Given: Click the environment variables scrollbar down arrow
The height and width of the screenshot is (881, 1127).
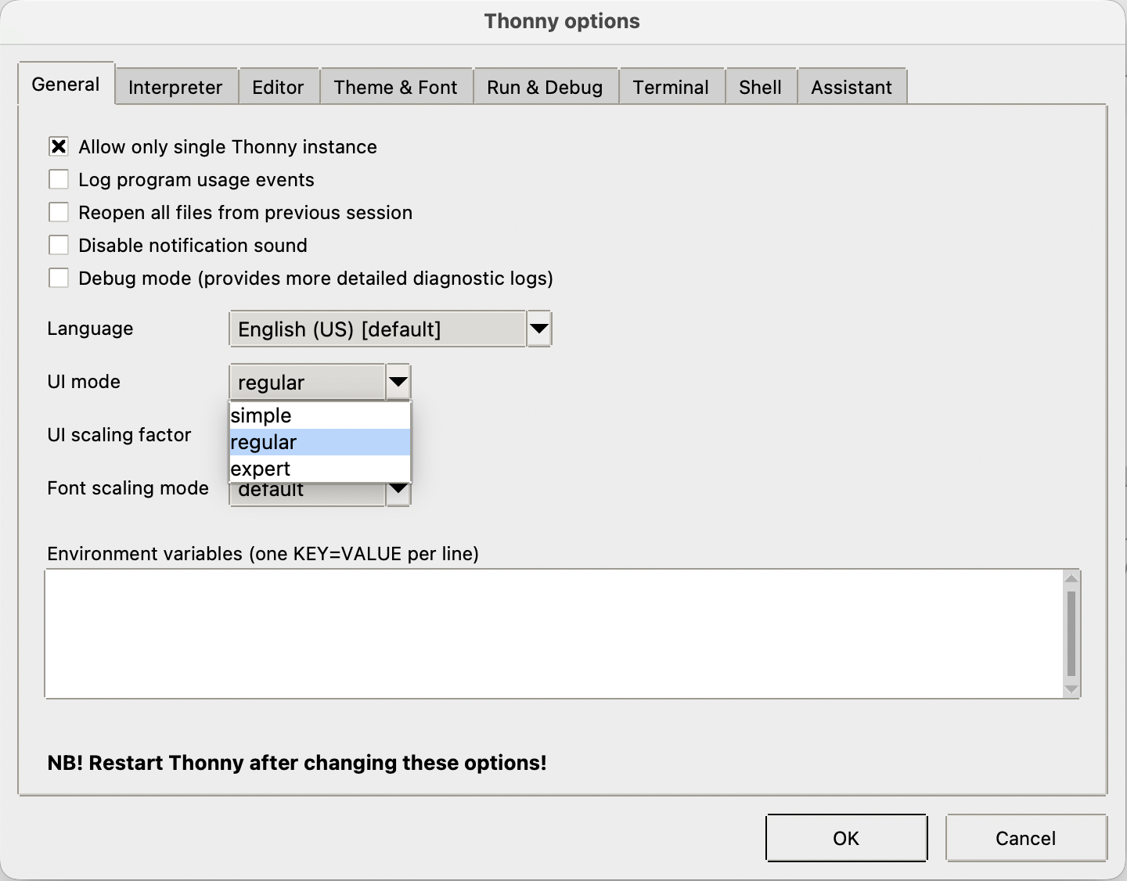Looking at the screenshot, I should pos(1071,689).
